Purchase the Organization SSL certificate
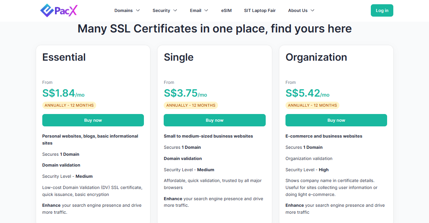Screen dimensions: 429x223 (x=336, y=120)
